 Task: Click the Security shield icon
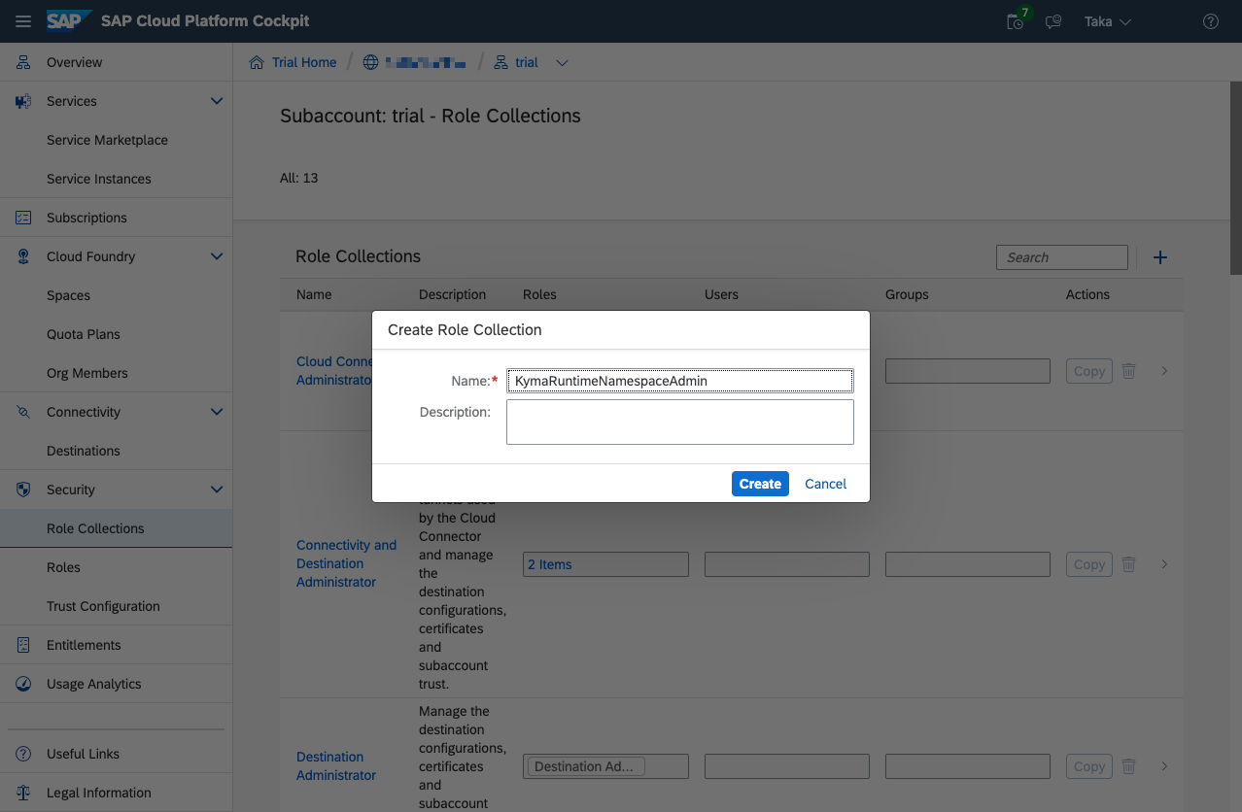24,490
